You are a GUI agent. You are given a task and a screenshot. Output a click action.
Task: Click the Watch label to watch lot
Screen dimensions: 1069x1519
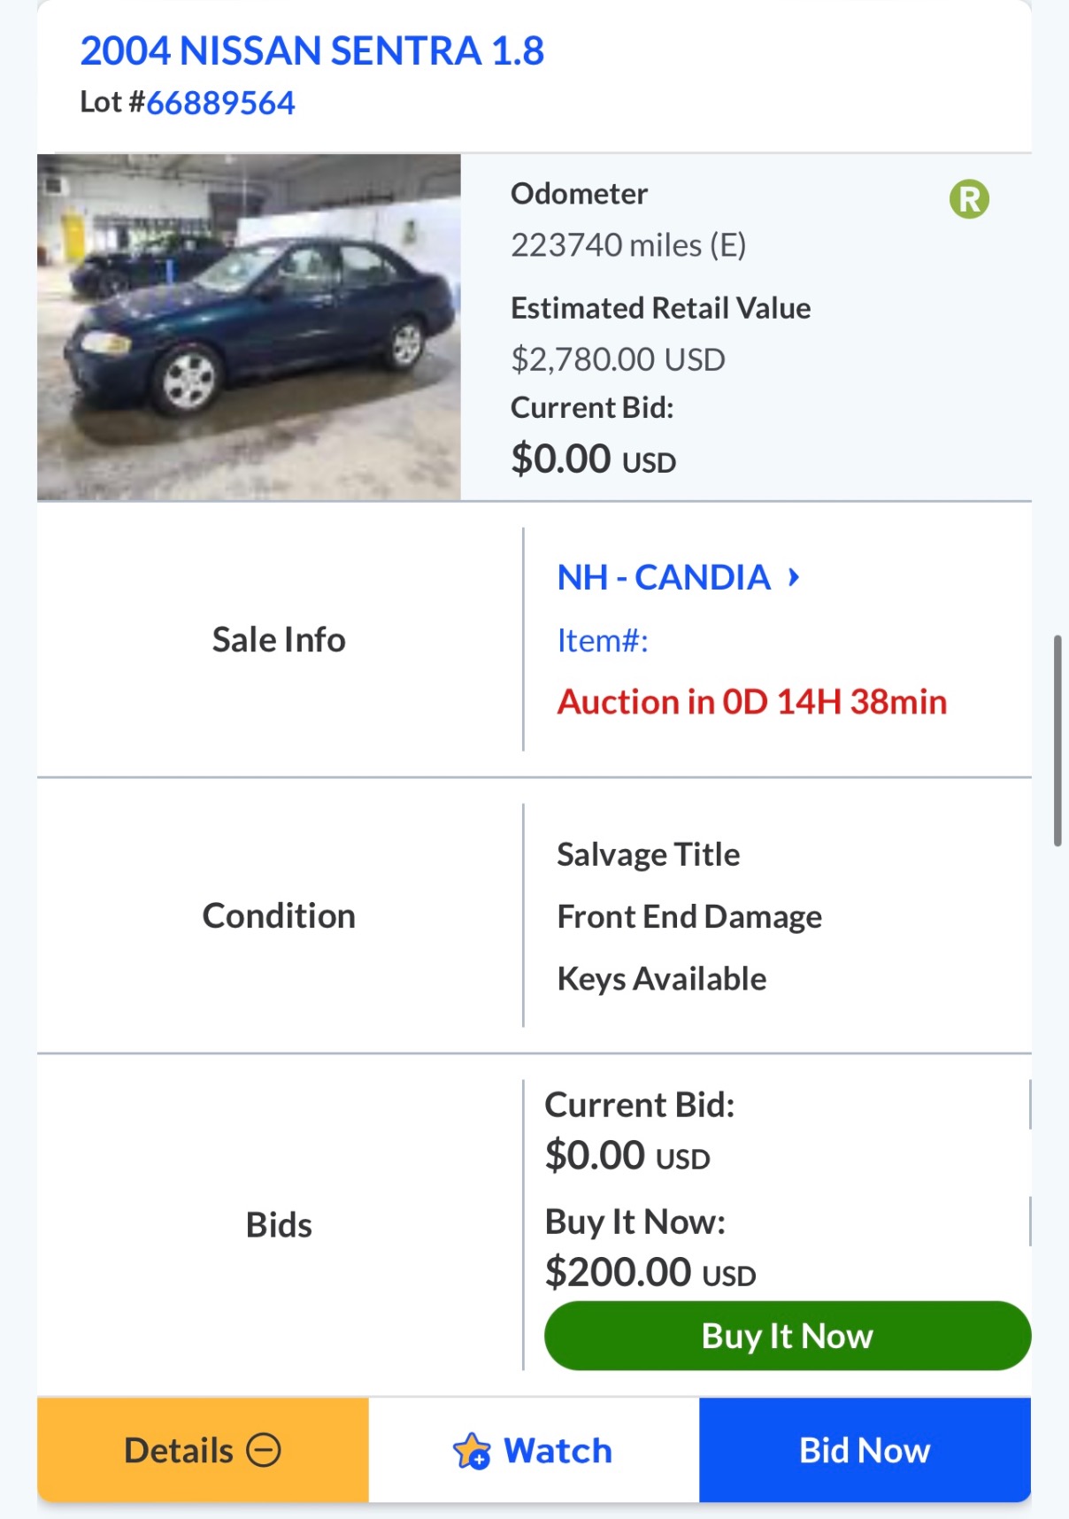[558, 1451]
